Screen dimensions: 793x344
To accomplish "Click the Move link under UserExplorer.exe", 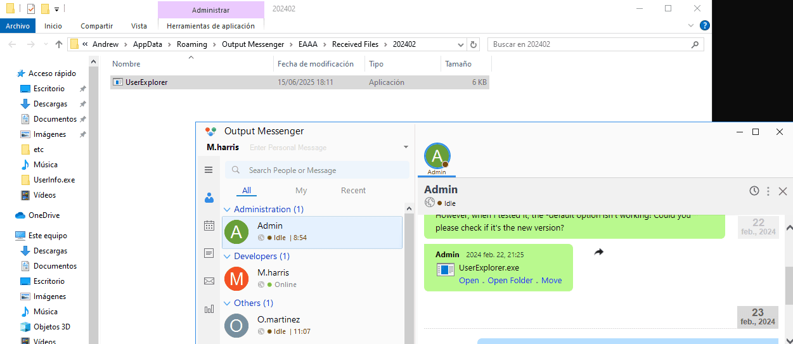I will click(551, 281).
